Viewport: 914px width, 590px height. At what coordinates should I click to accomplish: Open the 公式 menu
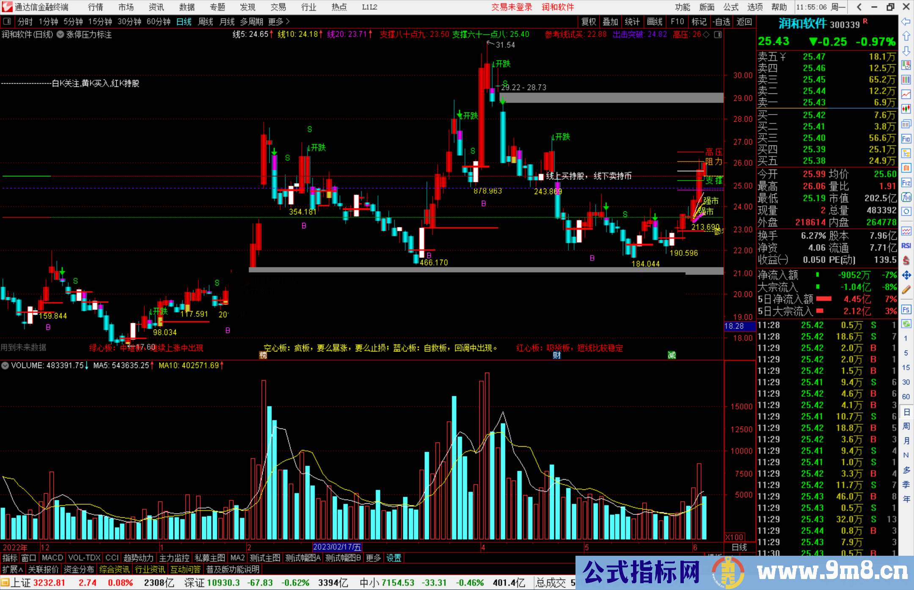(731, 7)
